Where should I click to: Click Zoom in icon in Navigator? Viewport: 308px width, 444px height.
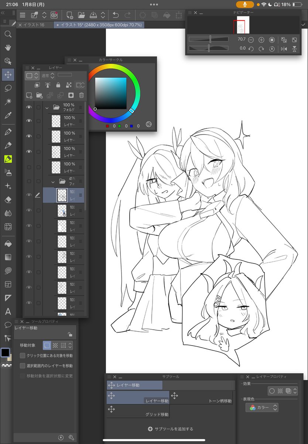[x=261, y=39]
